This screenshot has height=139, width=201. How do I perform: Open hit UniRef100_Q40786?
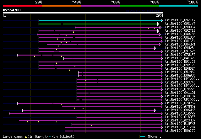pos(180,34)
